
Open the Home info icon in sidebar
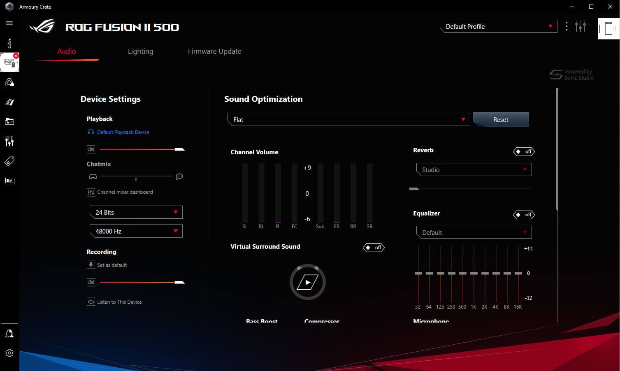(x=9, y=43)
